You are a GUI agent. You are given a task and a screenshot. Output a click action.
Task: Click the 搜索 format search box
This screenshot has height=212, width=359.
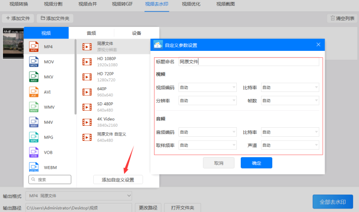pos(50,180)
